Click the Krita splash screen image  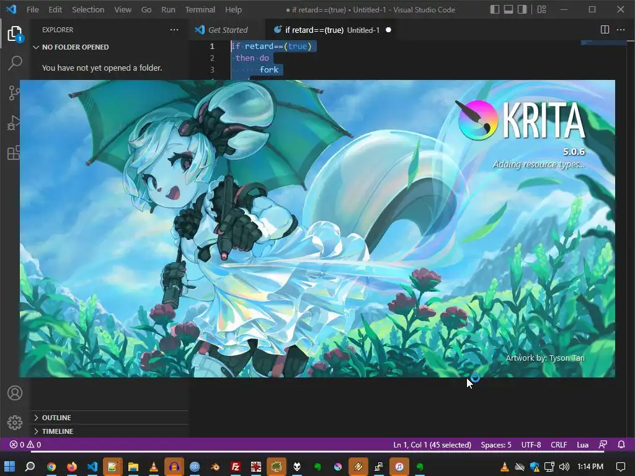click(317, 229)
